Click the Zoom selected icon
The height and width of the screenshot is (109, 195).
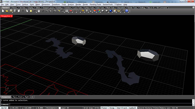[x=59, y=11]
